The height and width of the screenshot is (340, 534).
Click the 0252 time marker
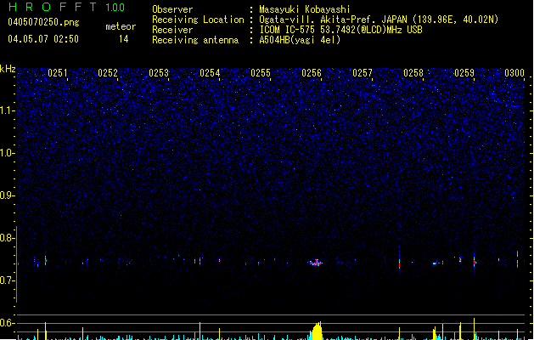[x=108, y=73]
